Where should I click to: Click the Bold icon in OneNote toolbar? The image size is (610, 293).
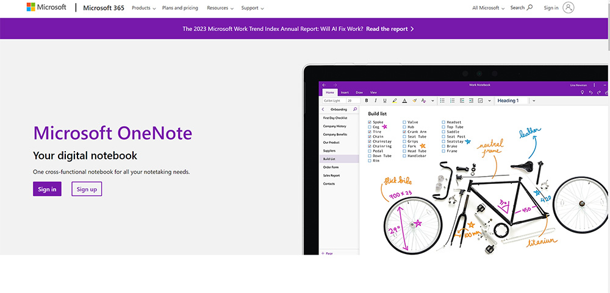(x=367, y=101)
